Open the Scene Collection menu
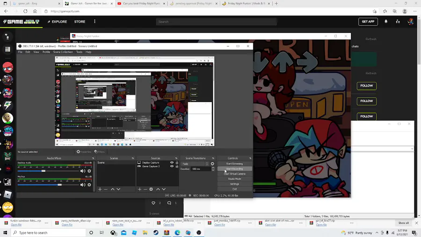 [x=63, y=52]
